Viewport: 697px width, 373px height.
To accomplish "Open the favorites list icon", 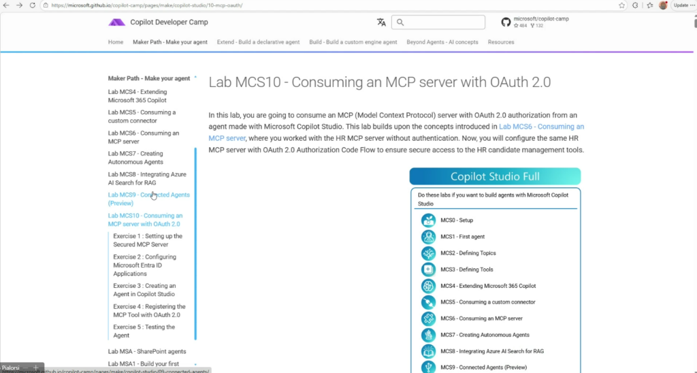I will 650,5.
